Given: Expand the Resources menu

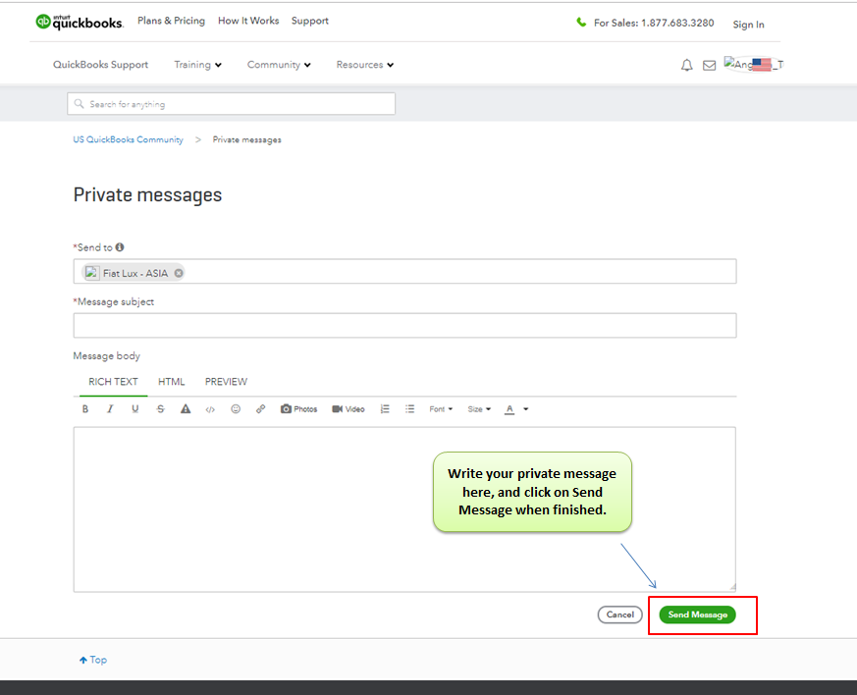Looking at the screenshot, I should [365, 65].
